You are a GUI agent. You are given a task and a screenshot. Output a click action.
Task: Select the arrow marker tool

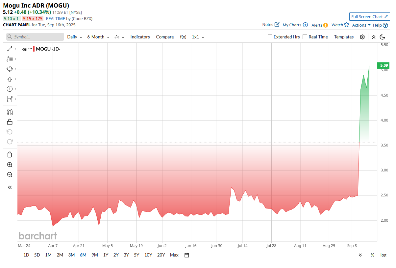tap(10, 79)
